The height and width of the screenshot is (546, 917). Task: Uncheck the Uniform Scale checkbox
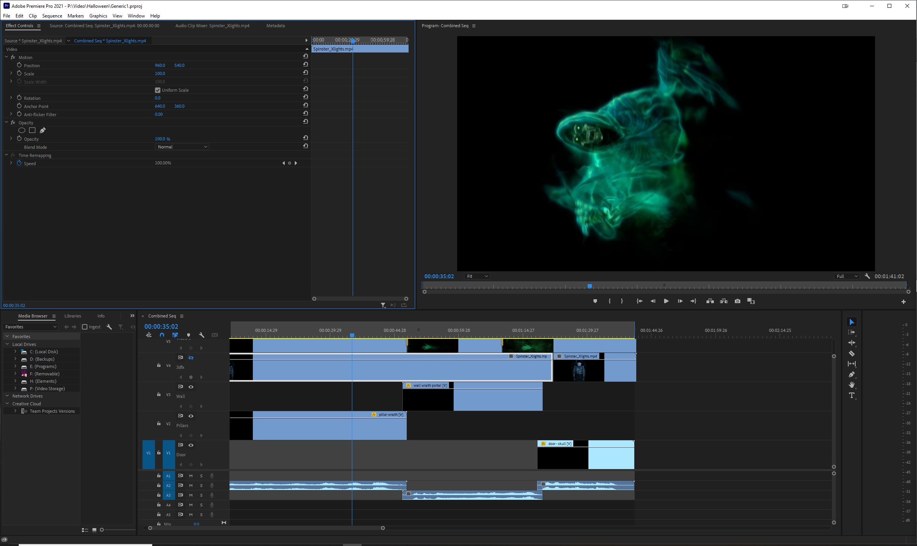click(x=158, y=90)
